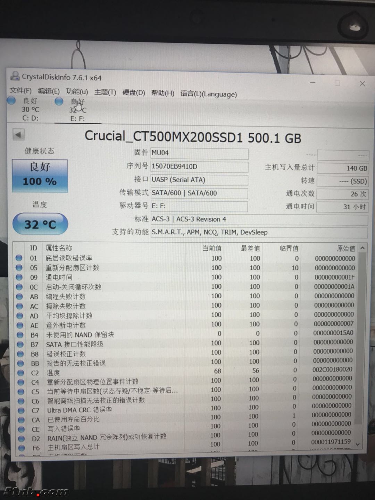The image size is (375, 500).
Task: Click the status dot for E: F: disk
Action: 59,101
